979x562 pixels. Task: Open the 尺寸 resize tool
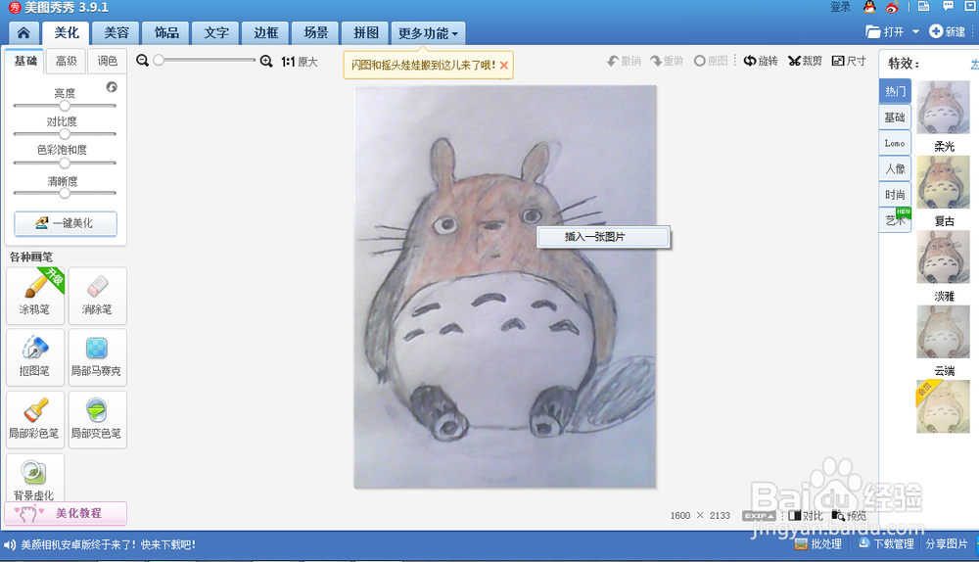click(x=849, y=61)
